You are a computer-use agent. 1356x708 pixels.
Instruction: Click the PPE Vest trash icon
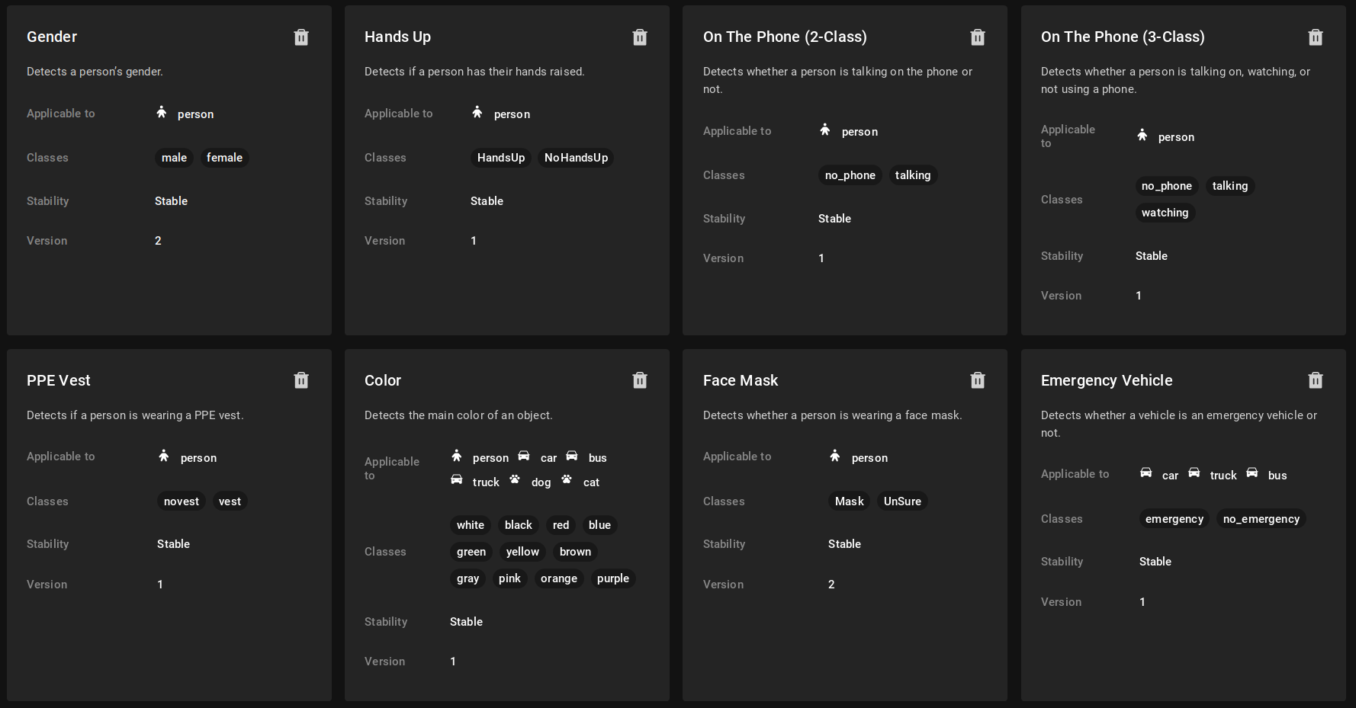coord(301,380)
